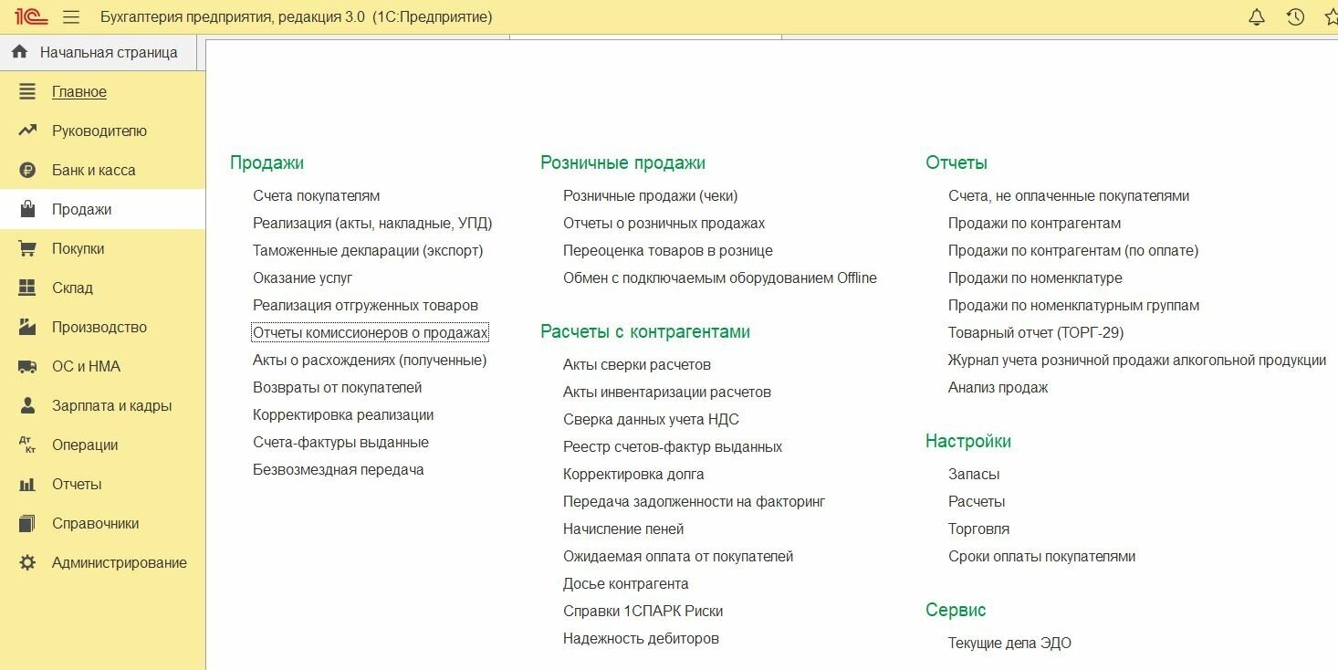Open Текущие дела ЭДО

(1010, 643)
